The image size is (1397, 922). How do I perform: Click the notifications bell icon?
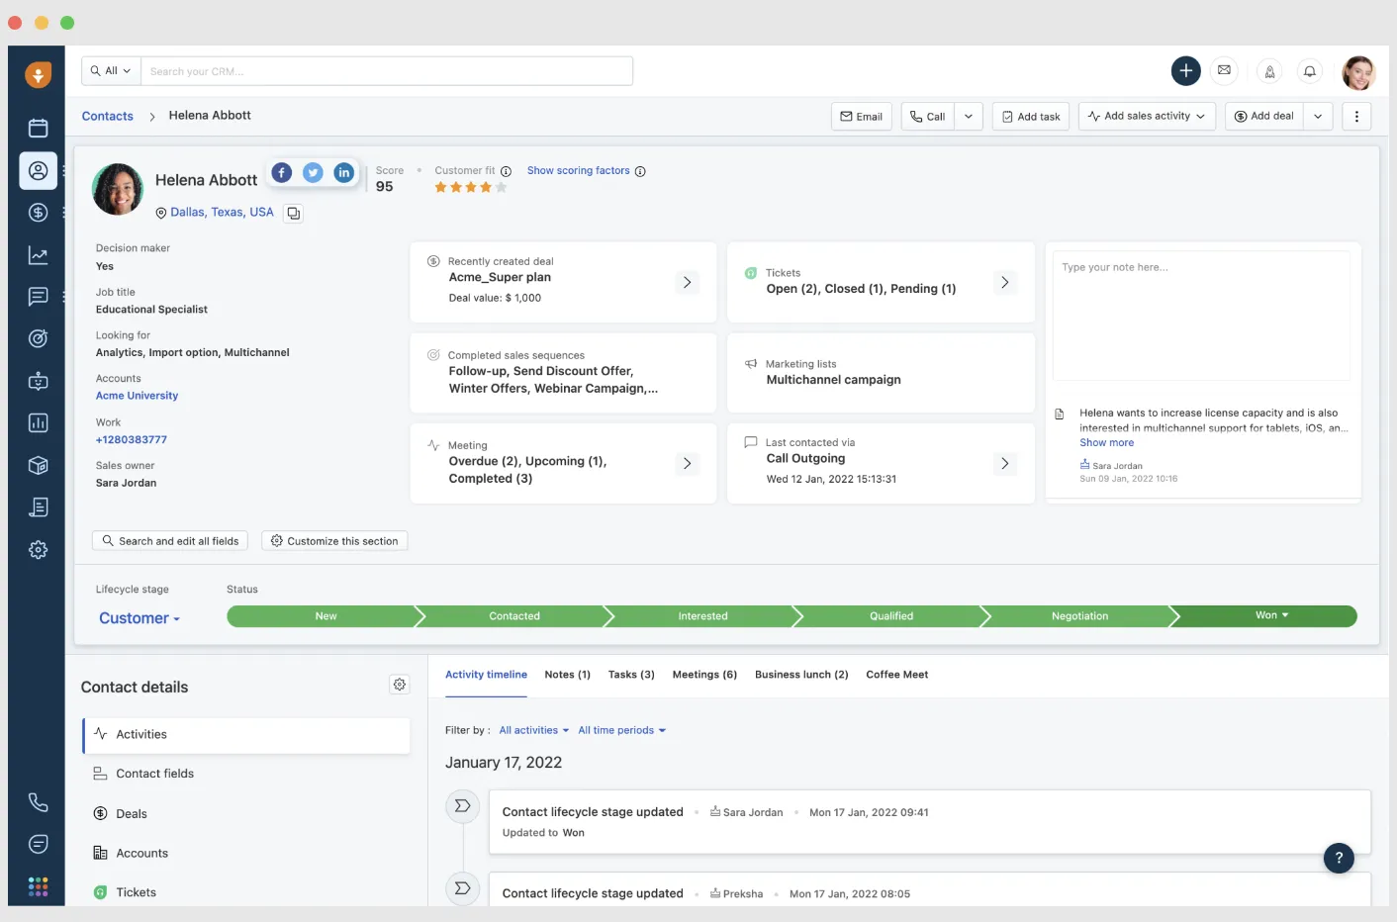coord(1309,71)
